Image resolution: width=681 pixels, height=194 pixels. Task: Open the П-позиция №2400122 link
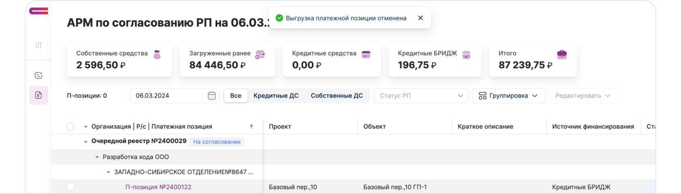pos(158,187)
